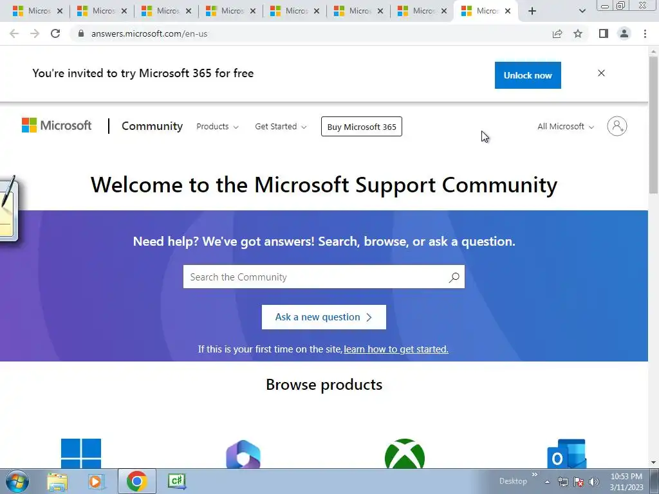The image size is (659, 494).
Task: Open the Chrome three-dot menu
Action: (645, 33)
